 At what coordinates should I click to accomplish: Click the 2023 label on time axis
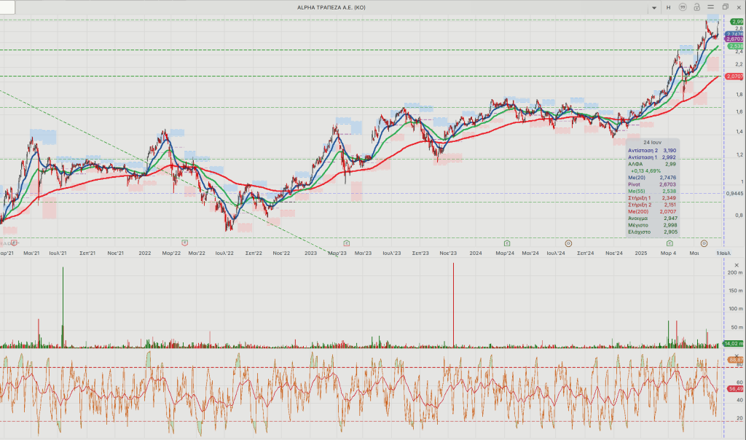coord(311,253)
